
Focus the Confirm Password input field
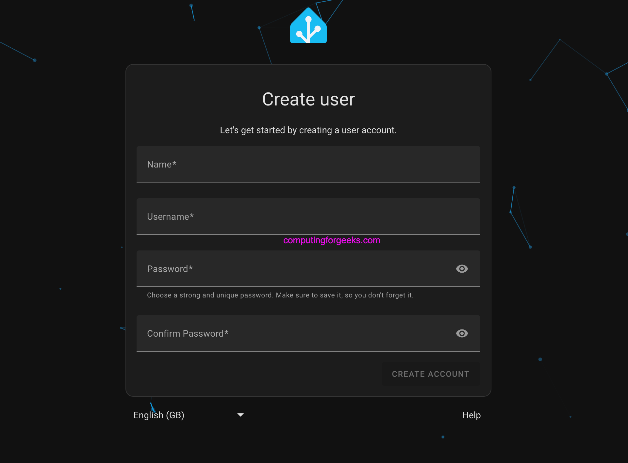click(294, 333)
